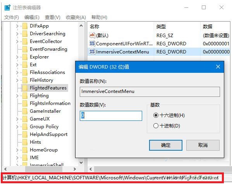Select the 十六进制(H) hexadecimal radio button
The width and height of the screenshot is (232, 184).
pyautogui.click(x=156, y=115)
